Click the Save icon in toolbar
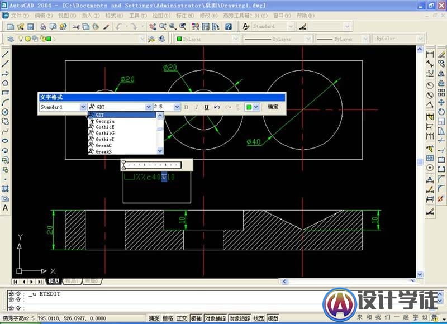Viewport: 447px width, 324px height. point(31,27)
